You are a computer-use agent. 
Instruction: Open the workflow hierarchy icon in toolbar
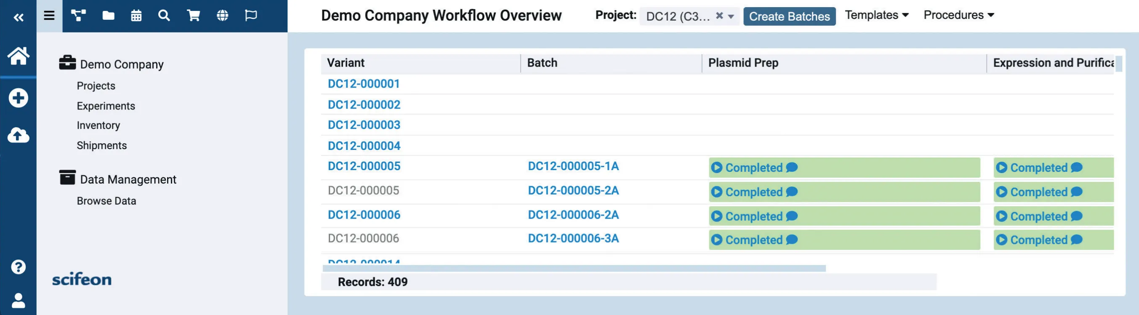(79, 16)
